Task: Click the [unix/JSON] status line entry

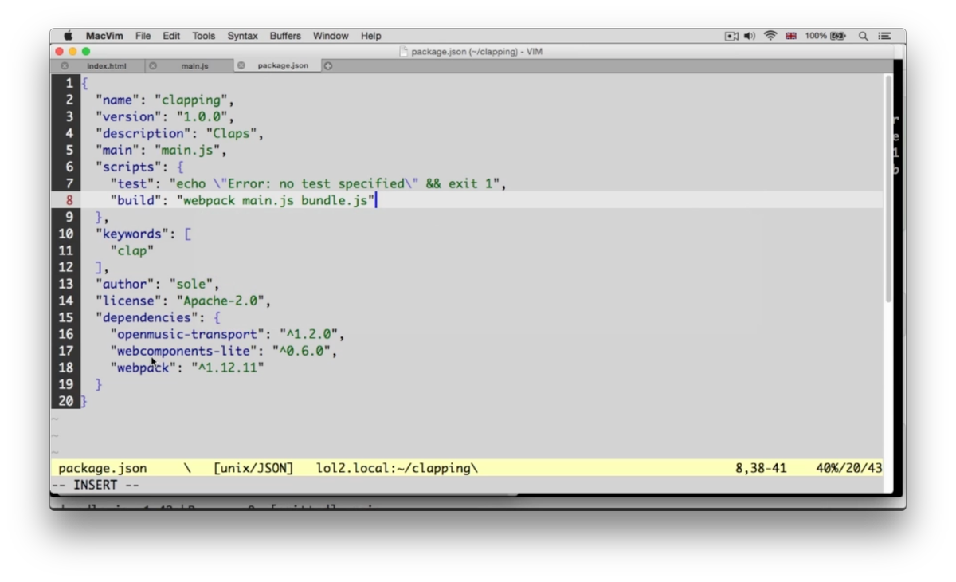Action: point(253,468)
